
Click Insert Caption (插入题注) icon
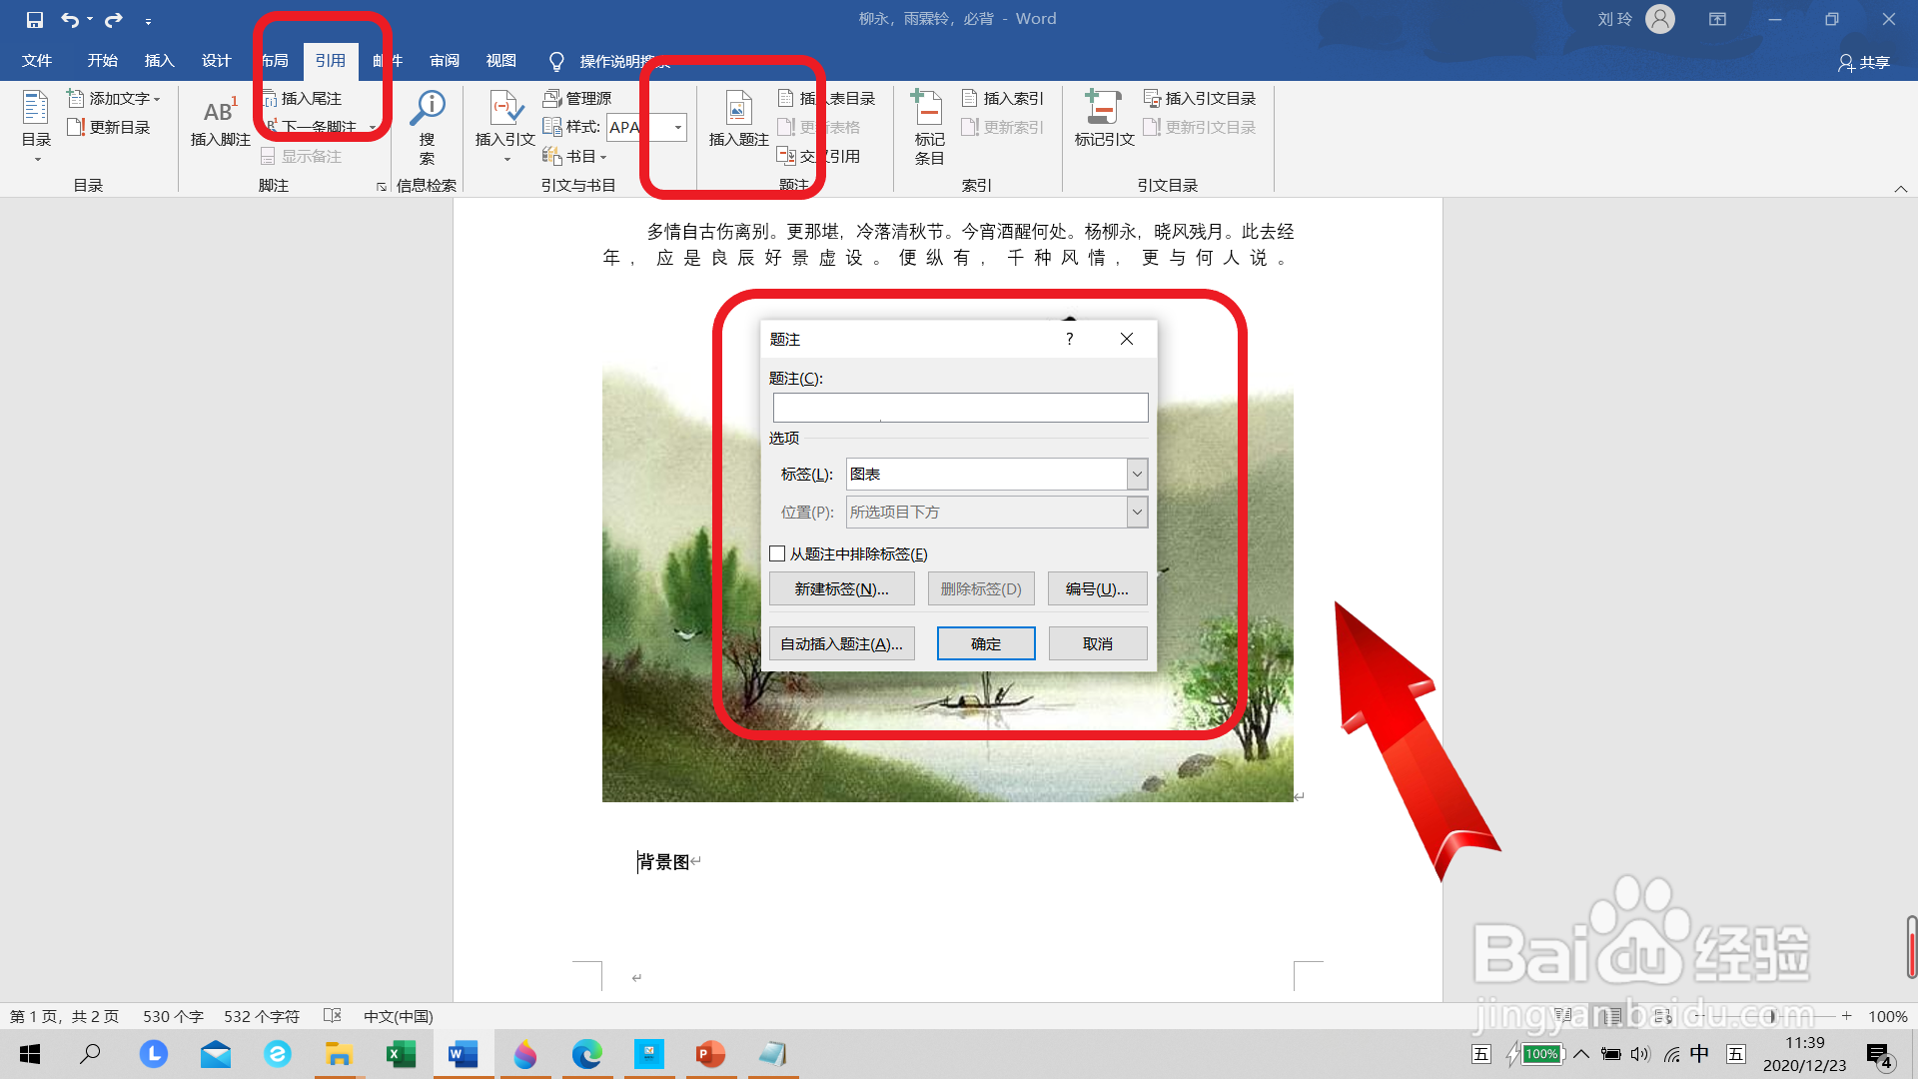pyautogui.click(x=738, y=120)
